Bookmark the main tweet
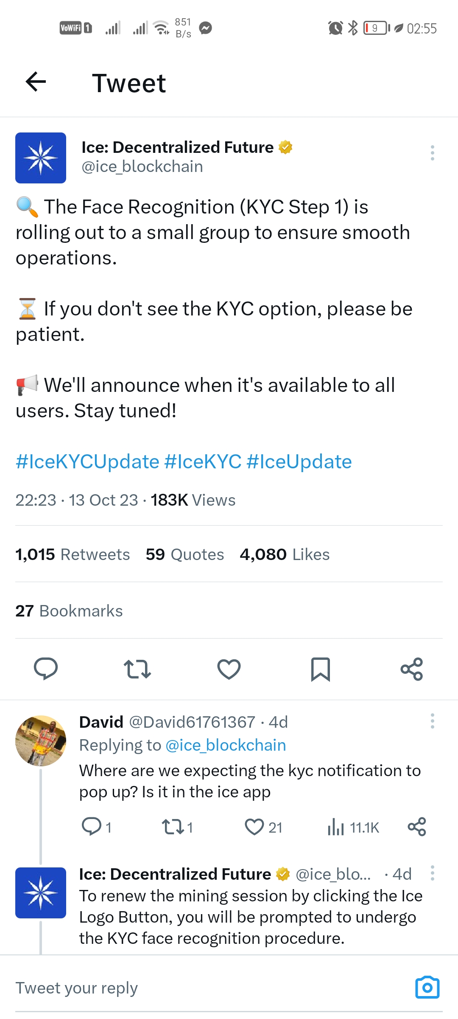The height and width of the screenshot is (1019, 458). pos(320,669)
